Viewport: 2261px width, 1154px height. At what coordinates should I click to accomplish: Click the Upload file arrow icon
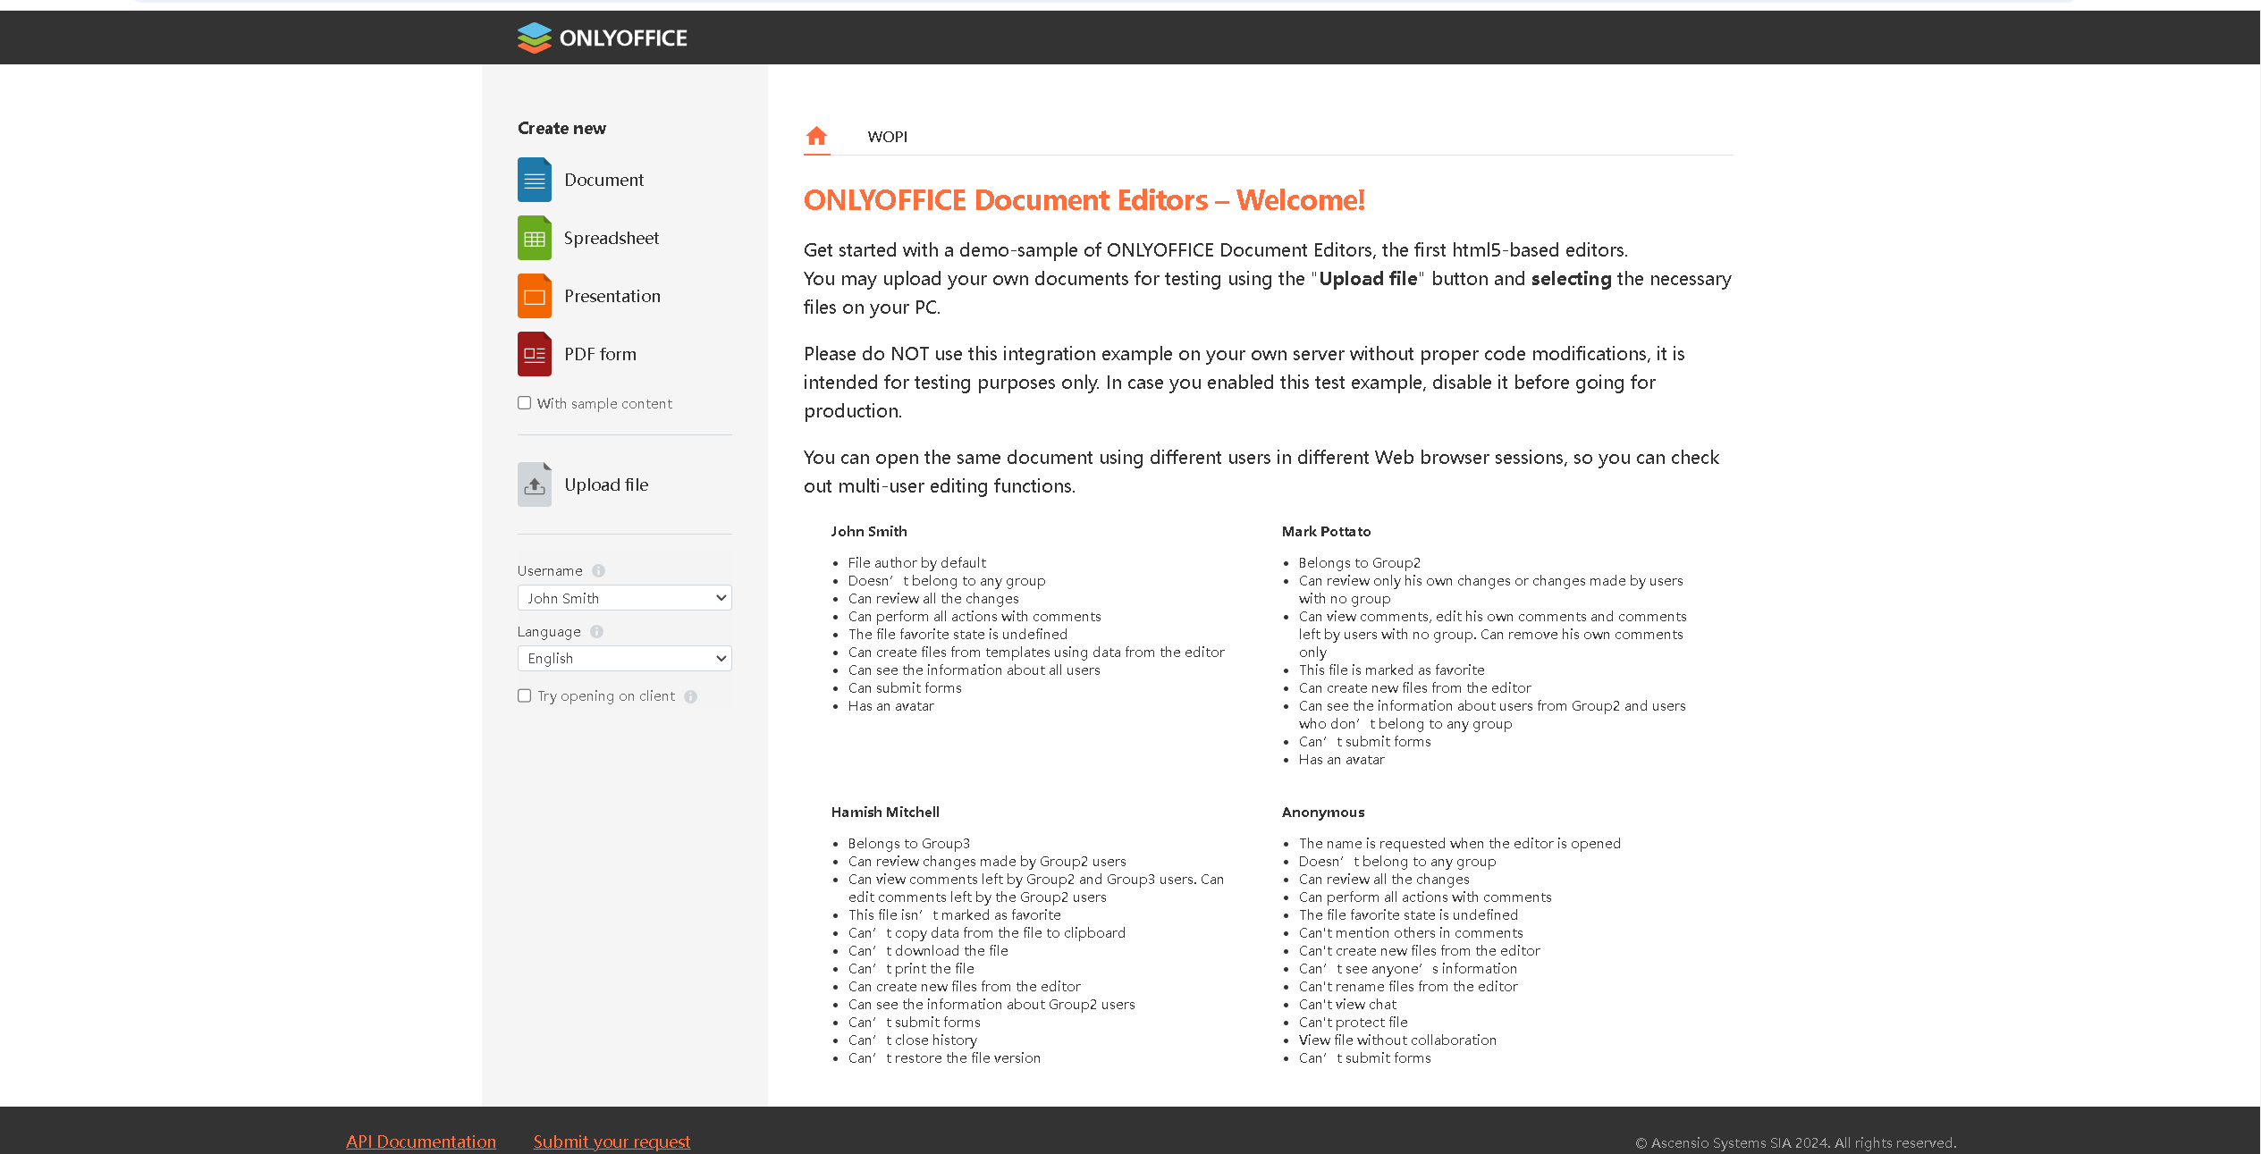tap(534, 484)
